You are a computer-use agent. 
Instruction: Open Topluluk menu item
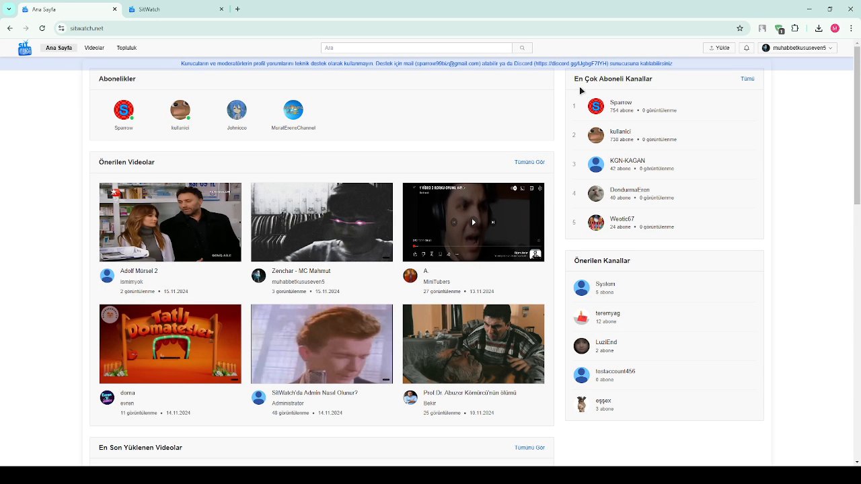tap(126, 48)
